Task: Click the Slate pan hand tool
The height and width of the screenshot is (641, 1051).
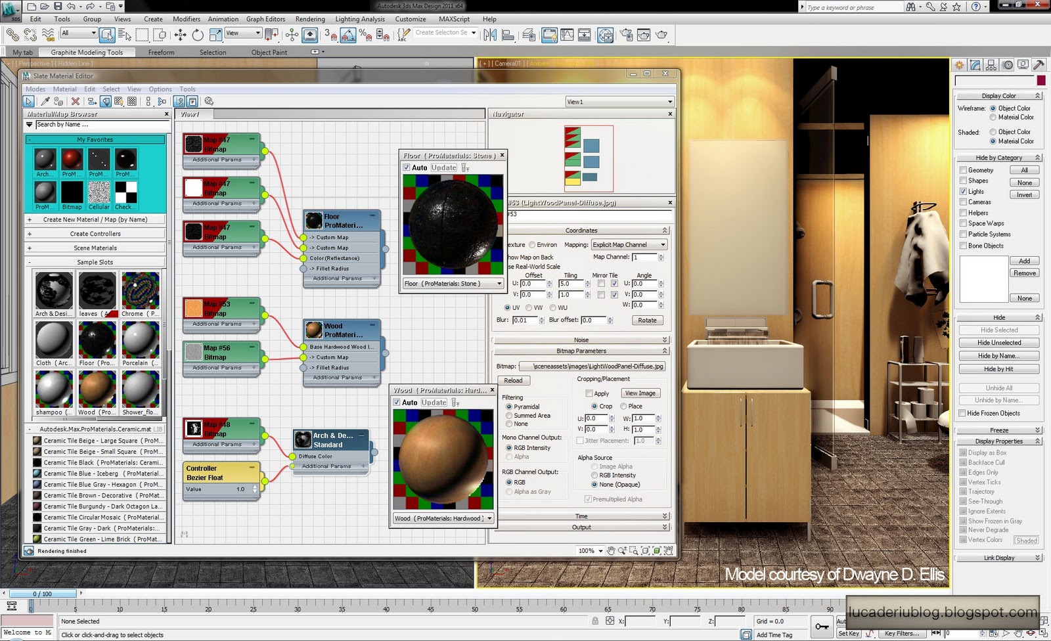Action: click(611, 551)
